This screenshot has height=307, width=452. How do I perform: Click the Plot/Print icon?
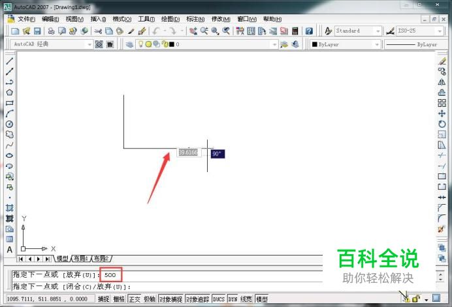click(52, 31)
